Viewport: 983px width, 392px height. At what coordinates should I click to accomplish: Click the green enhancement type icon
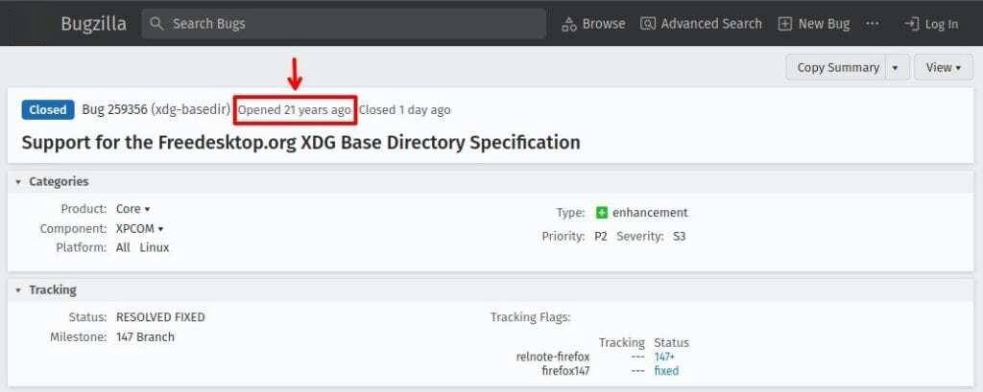(x=602, y=213)
